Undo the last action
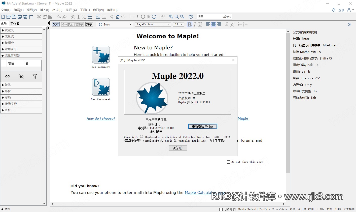This screenshot has width=356, height=212. coord(59,17)
